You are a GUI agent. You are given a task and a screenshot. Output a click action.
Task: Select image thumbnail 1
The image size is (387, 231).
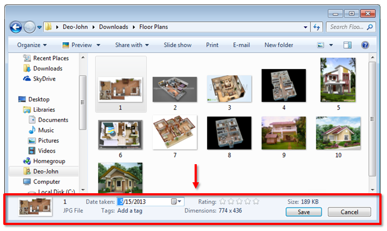(x=121, y=89)
